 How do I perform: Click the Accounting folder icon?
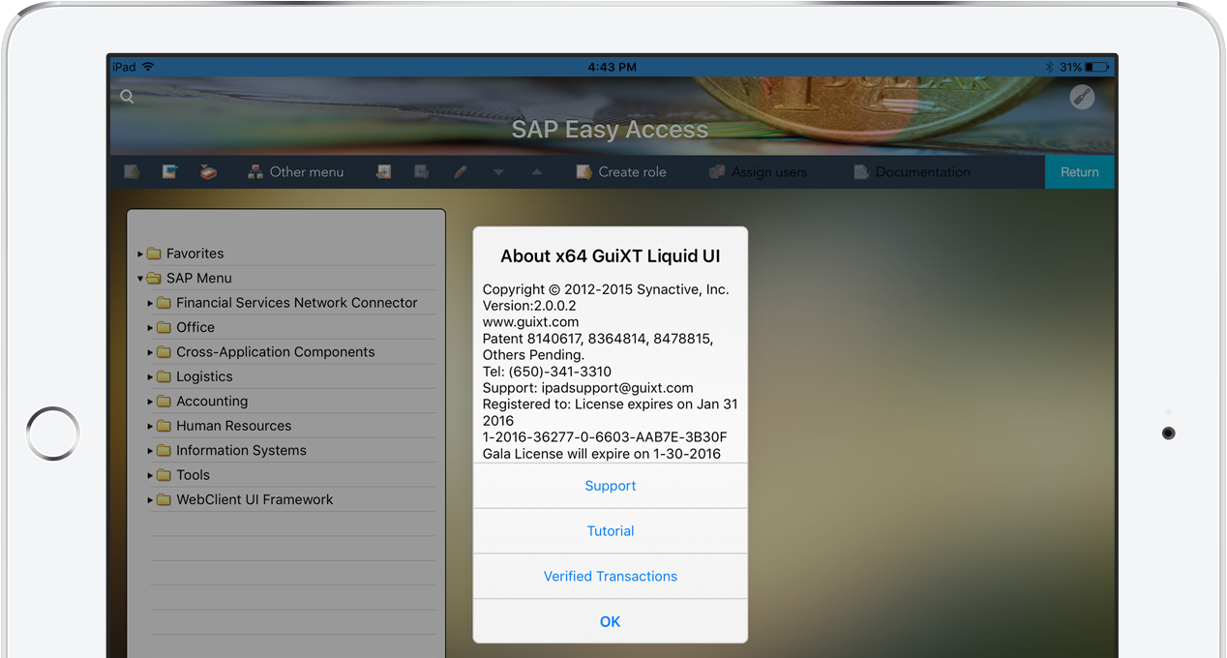(x=164, y=402)
